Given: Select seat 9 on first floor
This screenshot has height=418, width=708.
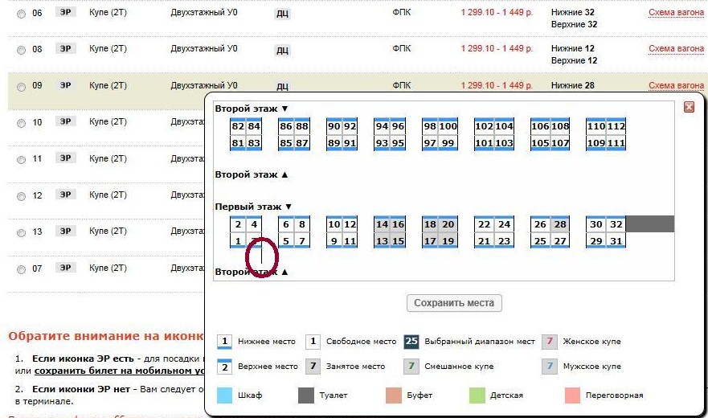Looking at the screenshot, I should [334, 241].
